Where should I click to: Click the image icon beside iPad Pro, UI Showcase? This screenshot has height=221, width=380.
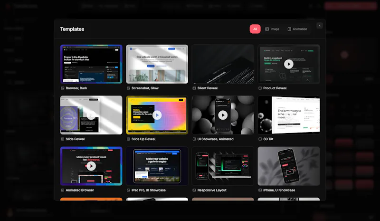point(128,190)
